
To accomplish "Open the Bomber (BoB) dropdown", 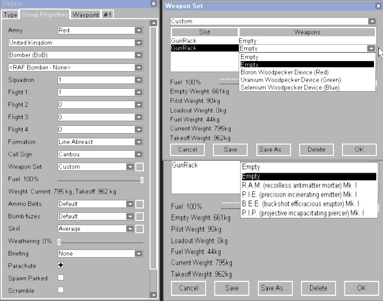I will (x=75, y=55).
